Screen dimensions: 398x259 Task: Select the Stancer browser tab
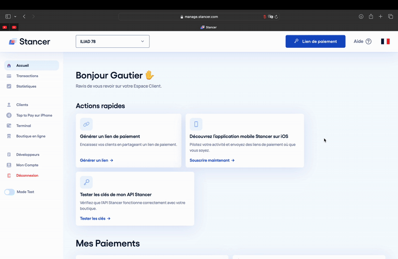pyautogui.click(x=208, y=27)
